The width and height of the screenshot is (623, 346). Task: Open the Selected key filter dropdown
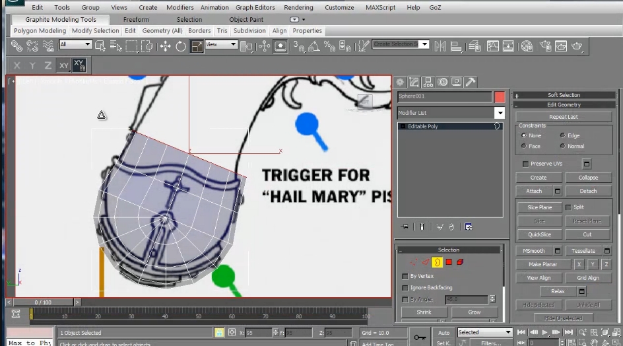[484, 332]
